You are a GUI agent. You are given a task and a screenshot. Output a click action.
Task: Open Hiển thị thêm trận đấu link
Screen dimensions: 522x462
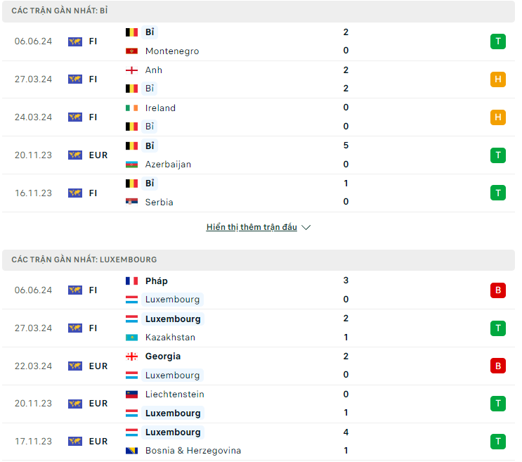(x=252, y=227)
